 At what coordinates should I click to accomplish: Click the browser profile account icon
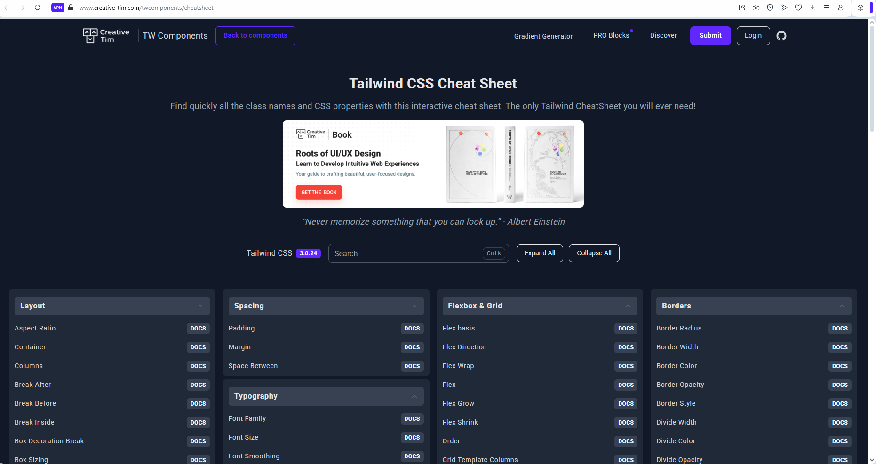[841, 8]
